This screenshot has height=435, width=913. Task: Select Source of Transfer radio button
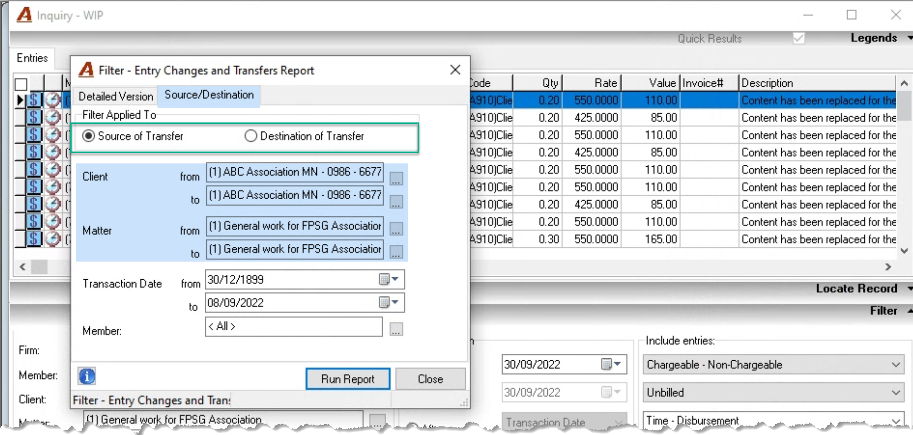88,136
